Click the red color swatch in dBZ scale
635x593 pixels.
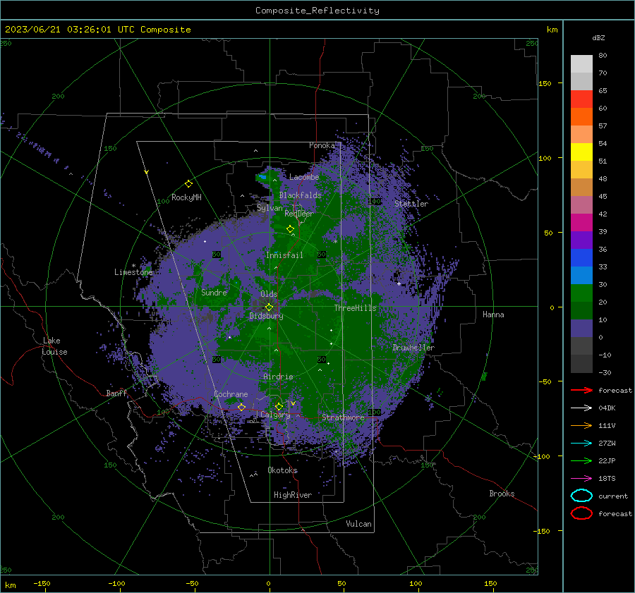point(581,99)
